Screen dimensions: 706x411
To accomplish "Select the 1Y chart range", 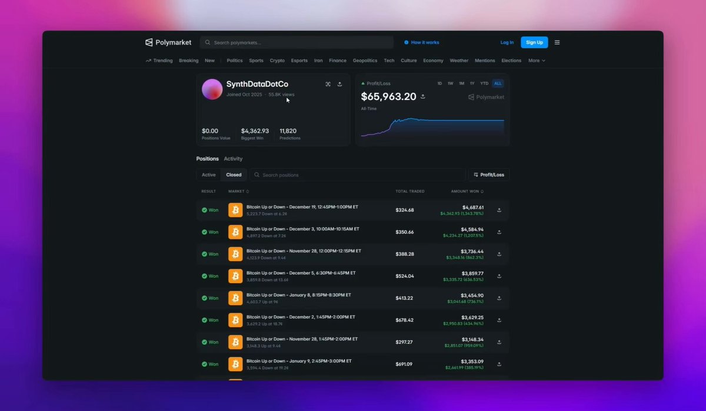I will [x=472, y=83].
